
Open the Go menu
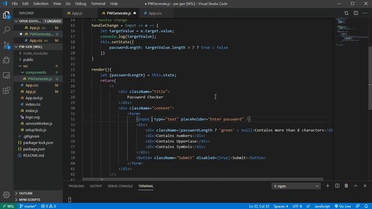(68, 3)
